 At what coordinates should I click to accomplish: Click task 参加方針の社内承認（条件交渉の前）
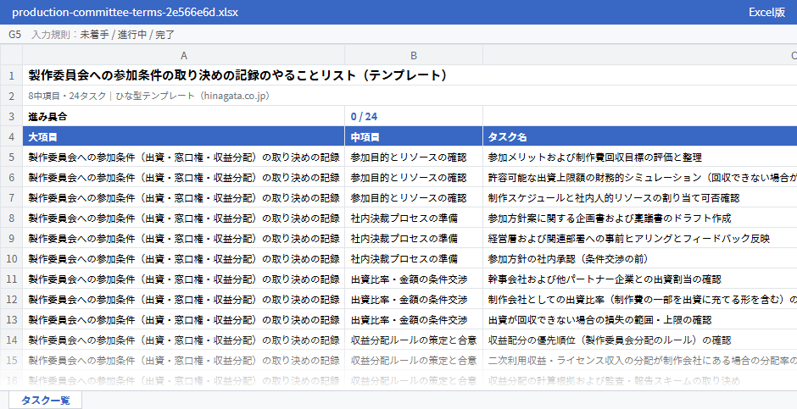(568, 259)
